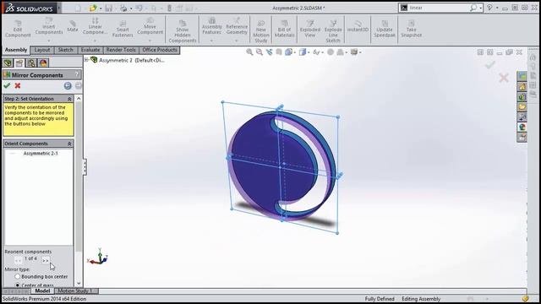This screenshot has width=541, height=304.
Task: Toggle Instant3D
Action: (x=358, y=27)
